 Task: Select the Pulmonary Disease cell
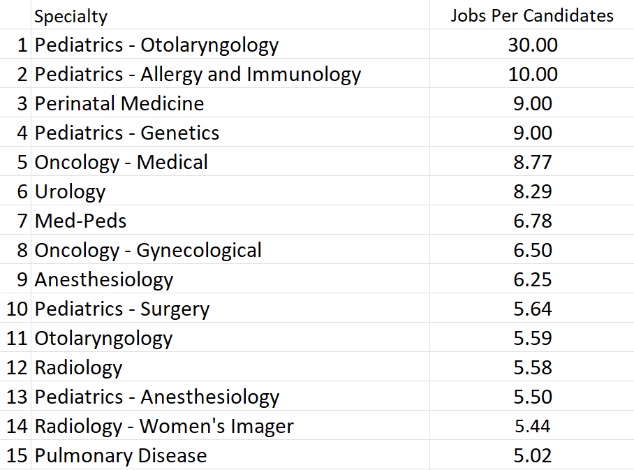230,455
